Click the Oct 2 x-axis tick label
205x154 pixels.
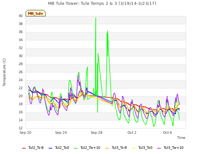click(x=132, y=133)
